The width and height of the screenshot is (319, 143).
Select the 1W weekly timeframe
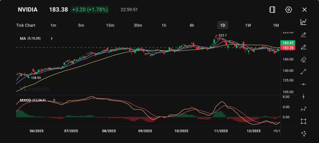point(248,25)
